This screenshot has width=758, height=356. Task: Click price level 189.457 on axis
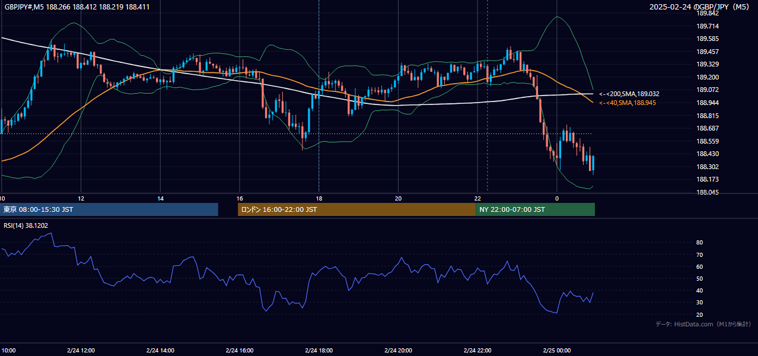[708, 52]
